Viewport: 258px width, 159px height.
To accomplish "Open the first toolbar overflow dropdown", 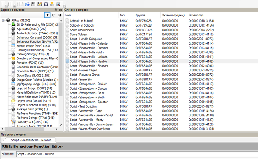I will point(6,6).
